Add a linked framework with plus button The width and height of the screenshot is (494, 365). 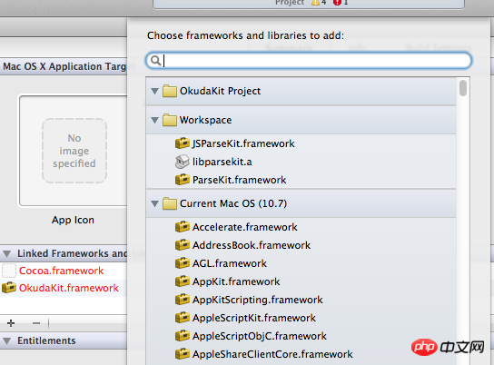point(11,323)
